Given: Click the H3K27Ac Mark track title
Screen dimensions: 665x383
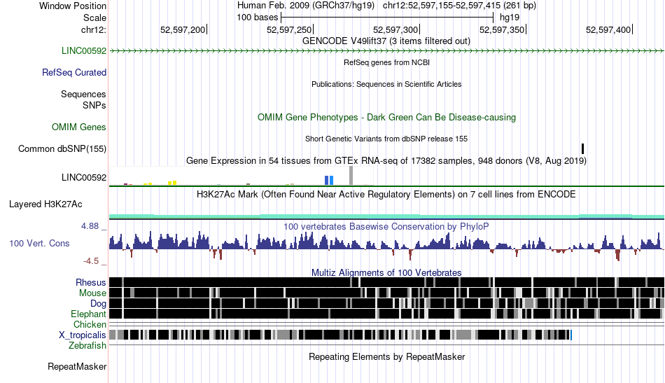Looking at the screenshot, I should pos(386,195).
